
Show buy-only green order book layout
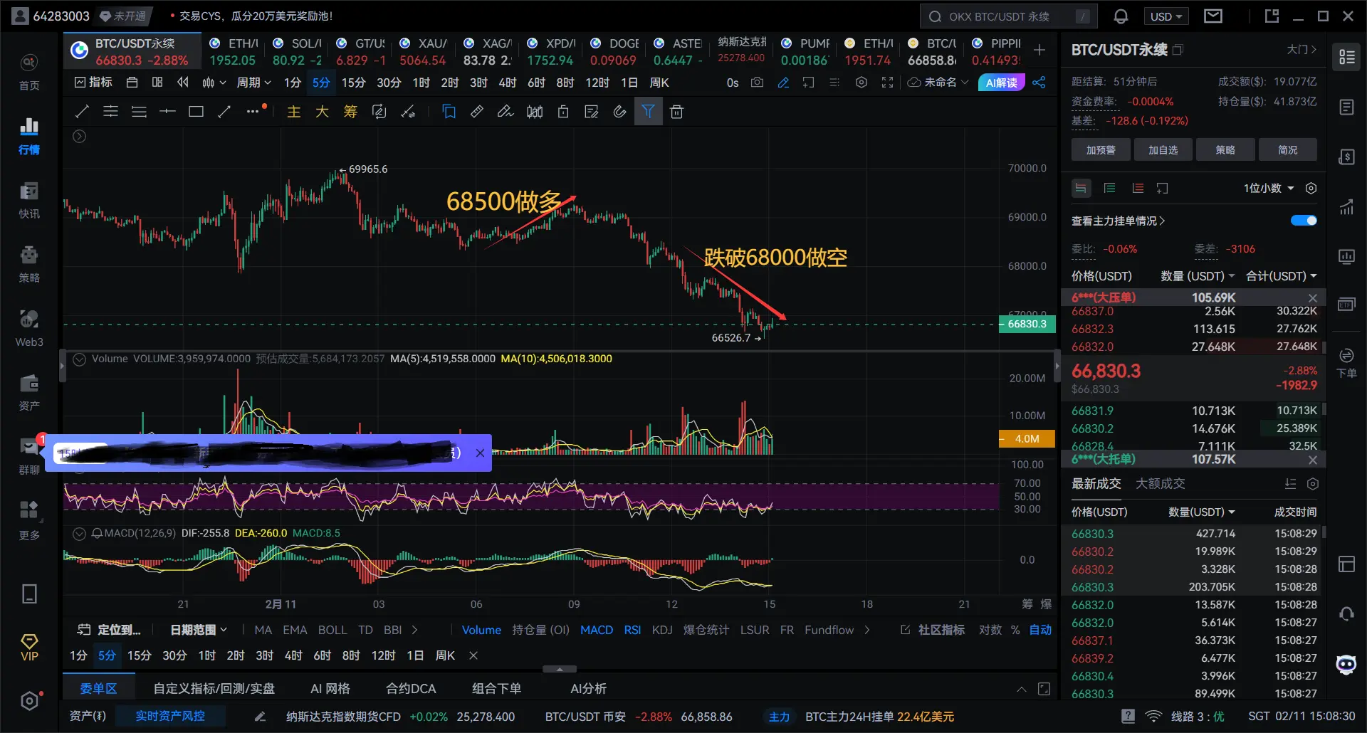[1109, 188]
